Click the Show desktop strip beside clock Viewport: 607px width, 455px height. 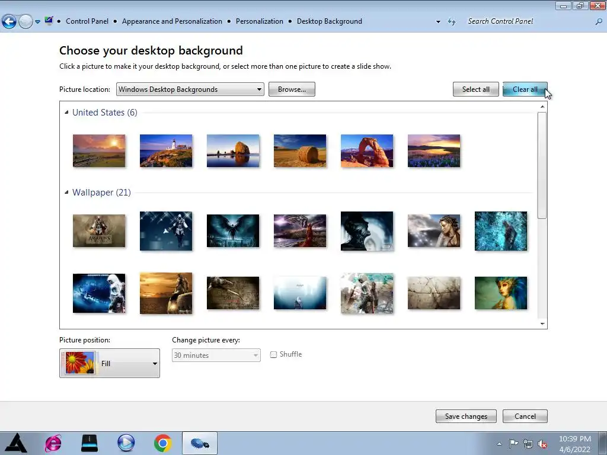[x=602, y=443]
